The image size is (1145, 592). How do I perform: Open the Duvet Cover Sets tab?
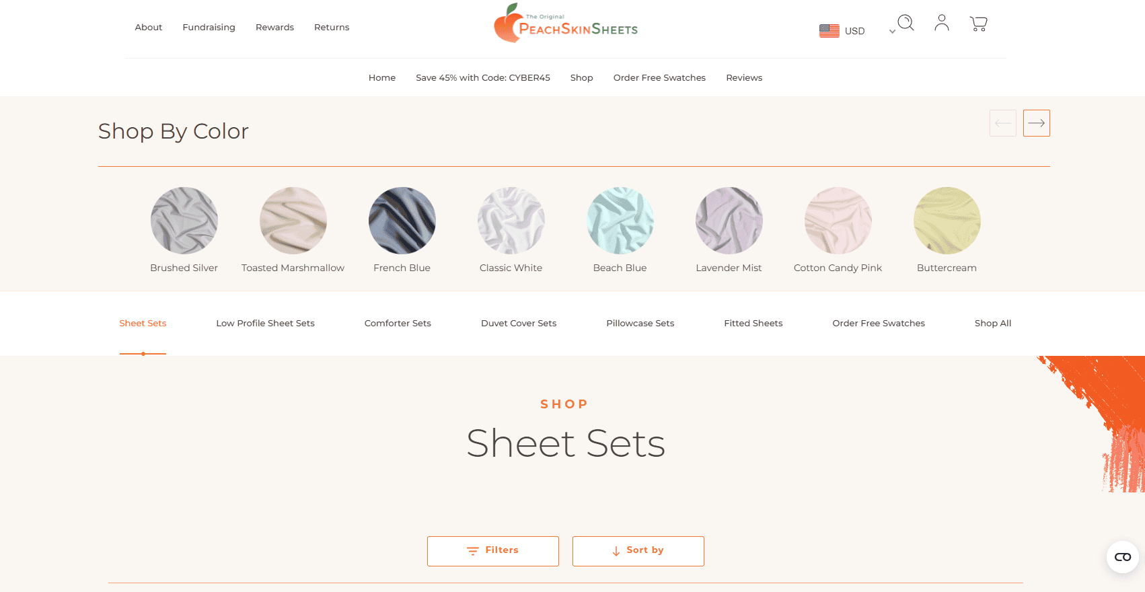(519, 324)
